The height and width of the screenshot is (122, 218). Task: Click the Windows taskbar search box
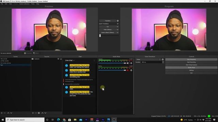(25, 120)
